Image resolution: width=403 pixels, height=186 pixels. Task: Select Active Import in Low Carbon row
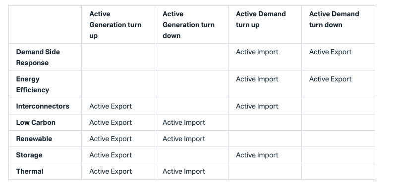click(x=184, y=122)
